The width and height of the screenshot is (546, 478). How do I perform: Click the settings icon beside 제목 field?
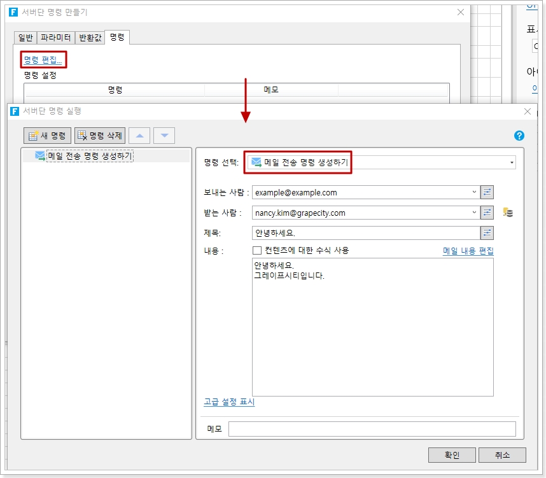click(x=487, y=233)
